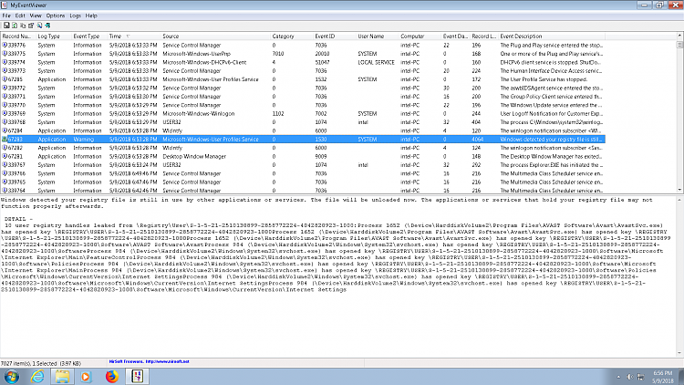Open Windows Media Player taskbar icon
This screenshot has height=385, width=684.
pyautogui.click(x=86, y=376)
